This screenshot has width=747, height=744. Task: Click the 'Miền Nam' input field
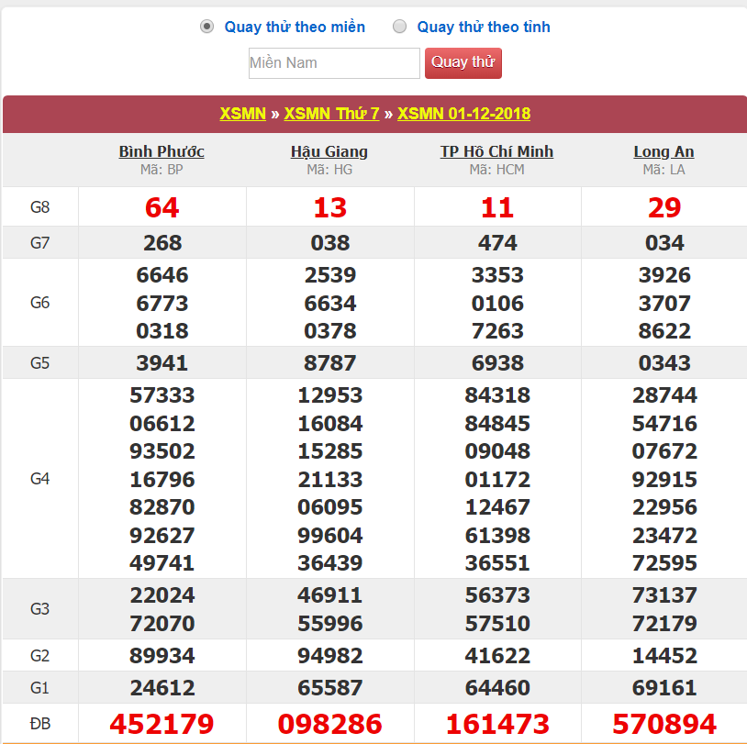point(334,63)
